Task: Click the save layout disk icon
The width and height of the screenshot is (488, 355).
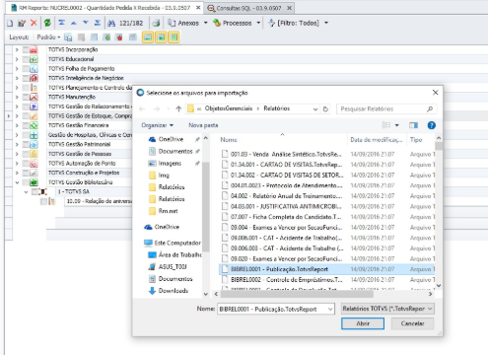Action: click(68, 37)
